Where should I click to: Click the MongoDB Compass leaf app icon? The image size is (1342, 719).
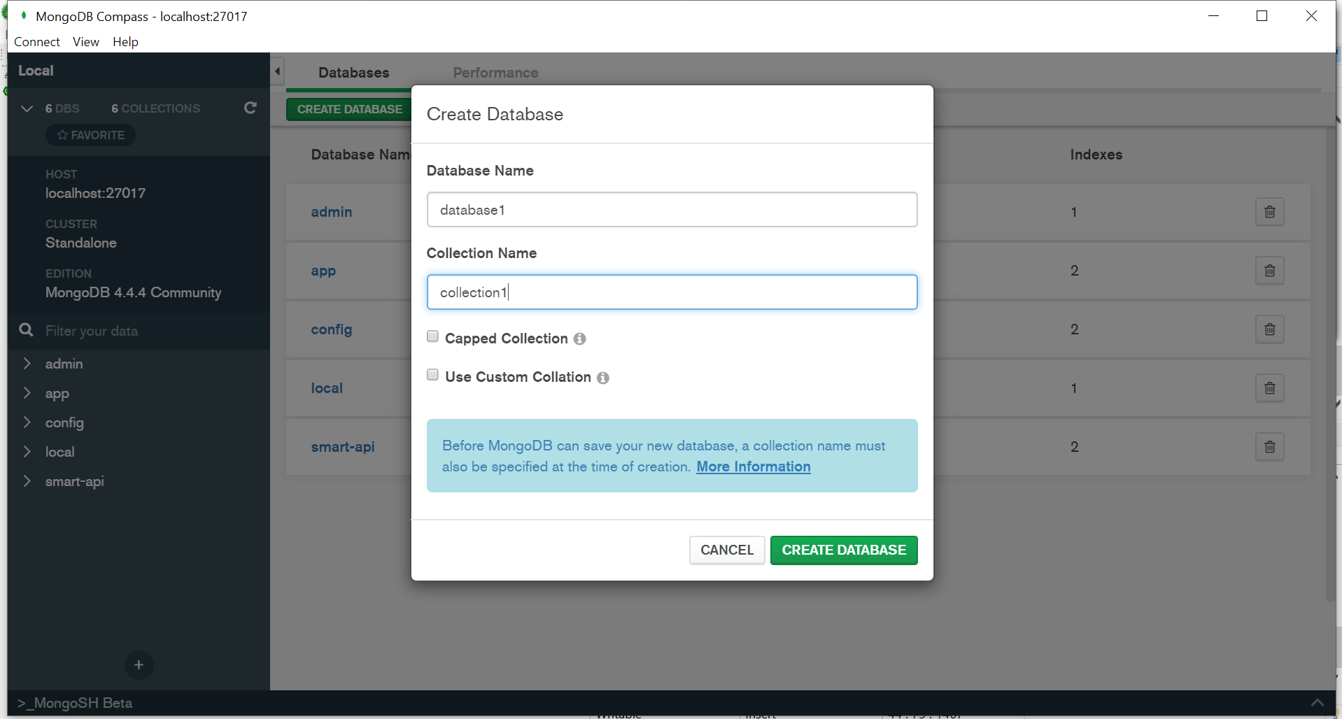23,15
